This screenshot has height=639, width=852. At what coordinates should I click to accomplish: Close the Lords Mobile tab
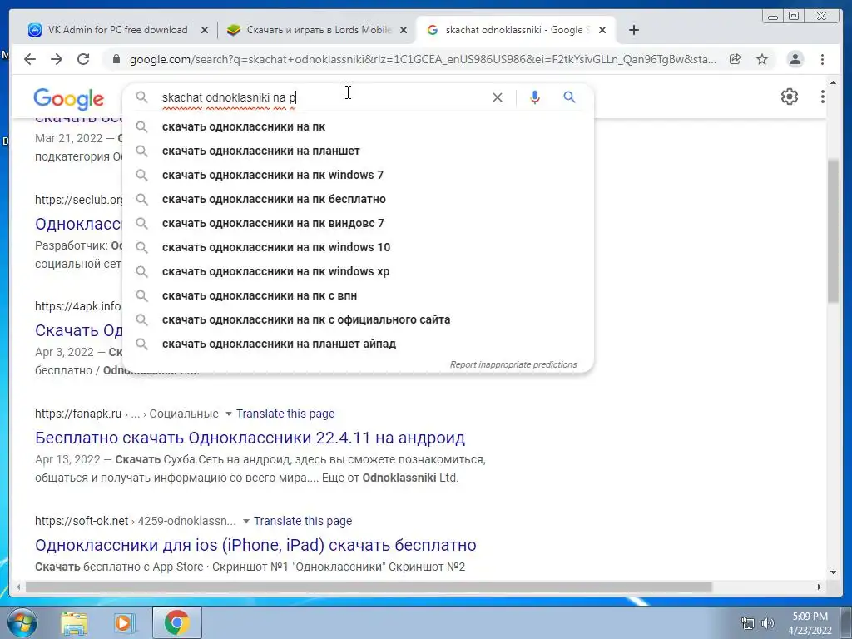(404, 31)
